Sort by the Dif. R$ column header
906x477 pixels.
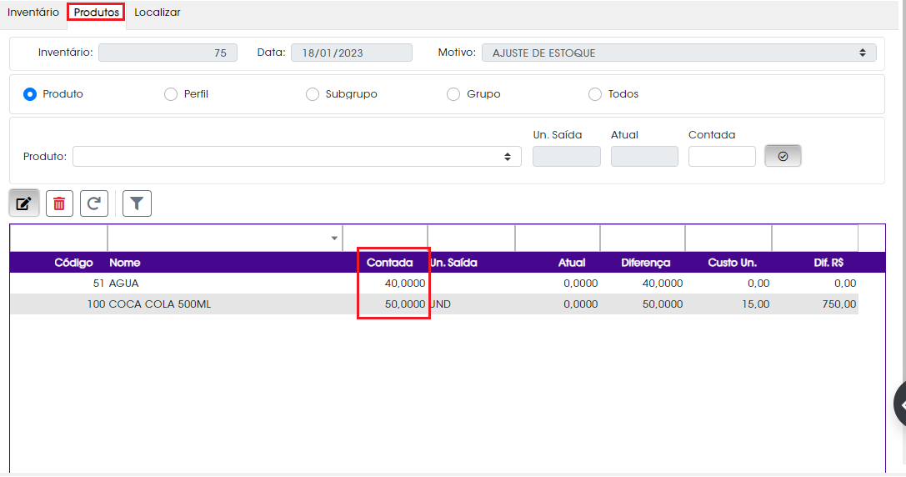(828, 263)
